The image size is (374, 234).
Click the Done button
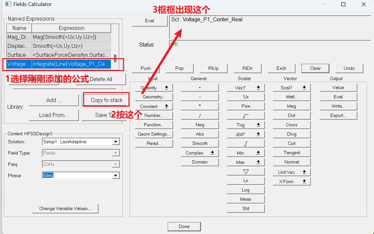pos(184,227)
